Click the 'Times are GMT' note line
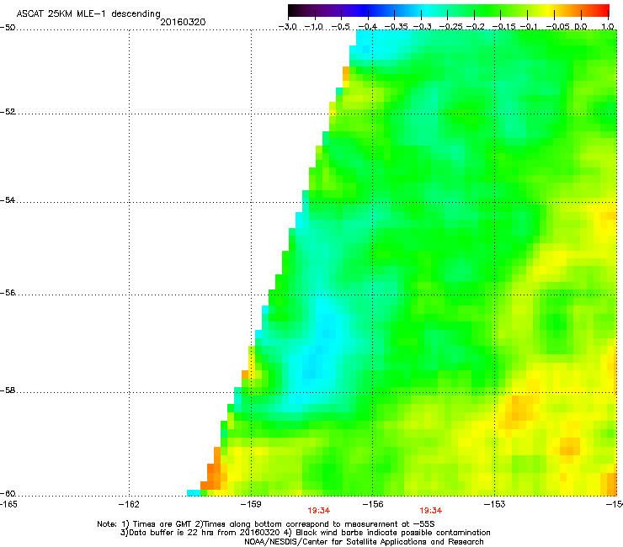Image resolution: width=623 pixels, height=547 pixels. (x=266, y=524)
